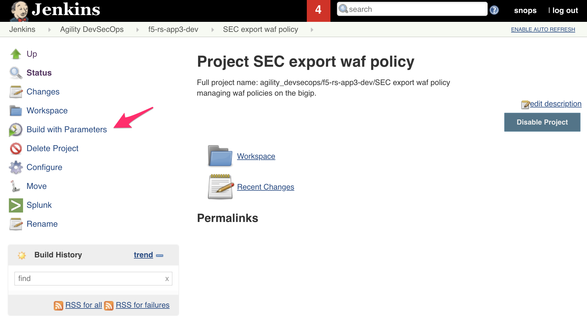Expand the dropdown arrow after Jenkins breadcrumb
Screen dimensions: 587x330
[x=49, y=30]
